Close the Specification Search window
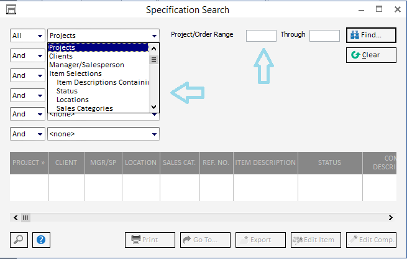Viewport: 407px width, 259px height. [398, 9]
